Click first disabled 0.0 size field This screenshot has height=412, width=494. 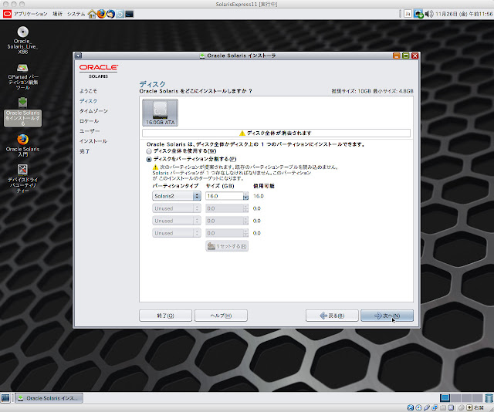pos(225,208)
